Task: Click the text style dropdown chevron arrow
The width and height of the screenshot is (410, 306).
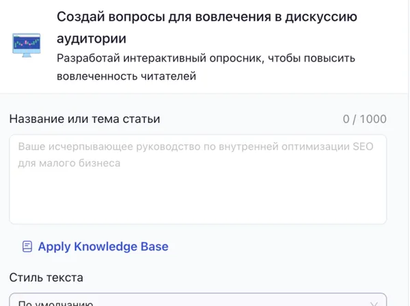Action: point(372,302)
